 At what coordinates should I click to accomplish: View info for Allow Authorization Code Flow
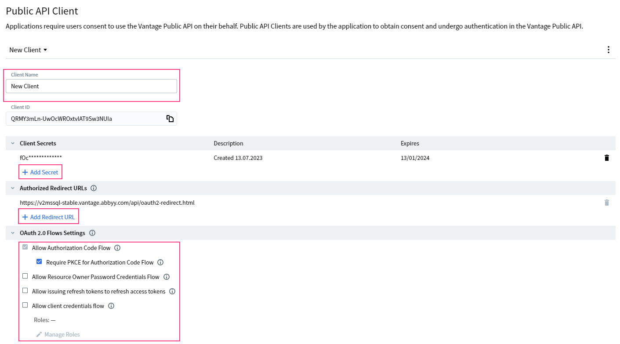117,248
